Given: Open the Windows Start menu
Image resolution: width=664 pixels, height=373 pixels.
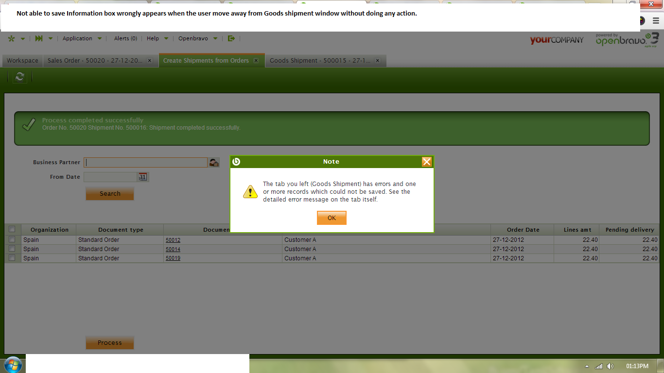Looking at the screenshot, I should click(x=13, y=364).
